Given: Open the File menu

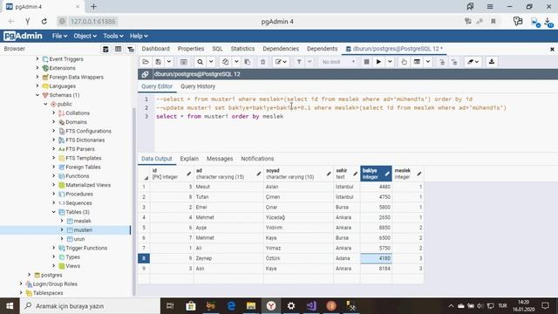Looking at the screenshot, I should coord(59,36).
